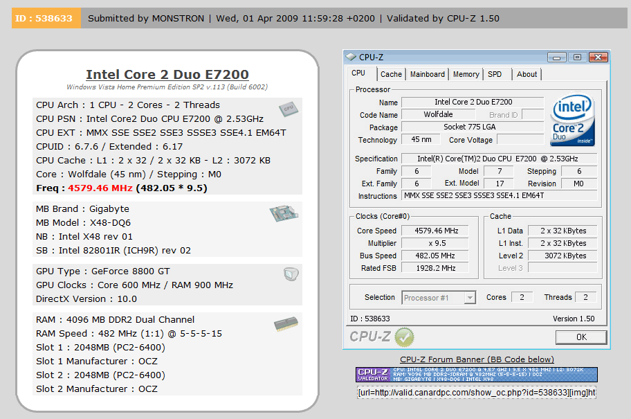Click the Package field Socket 775 LGA
The width and height of the screenshot is (631, 419).
point(473,127)
